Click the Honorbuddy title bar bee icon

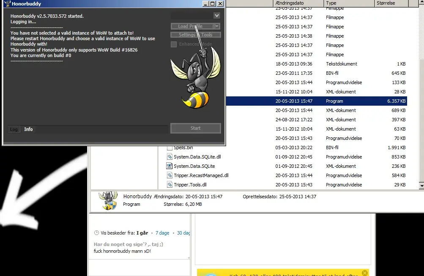click(x=7, y=3)
